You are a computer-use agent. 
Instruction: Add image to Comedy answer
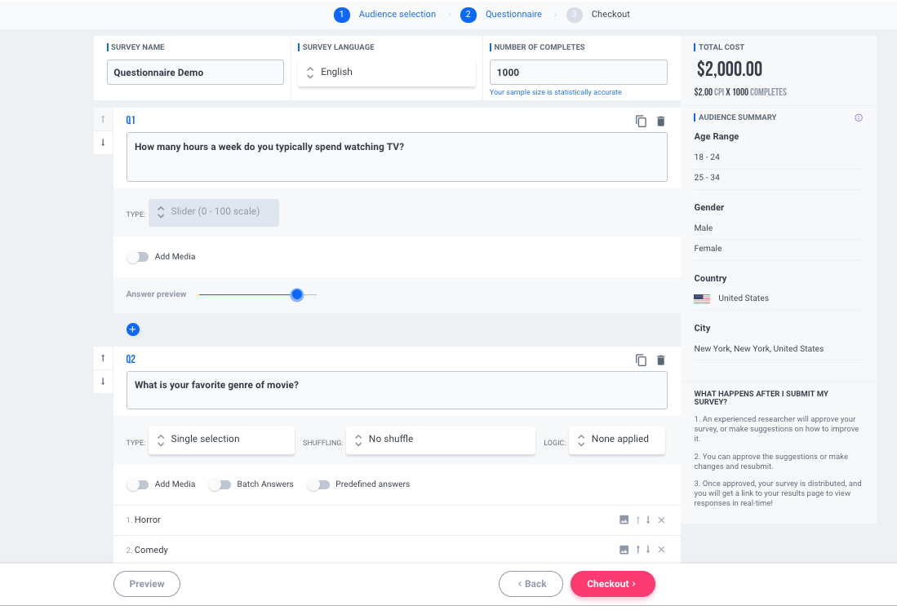(x=624, y=550)
